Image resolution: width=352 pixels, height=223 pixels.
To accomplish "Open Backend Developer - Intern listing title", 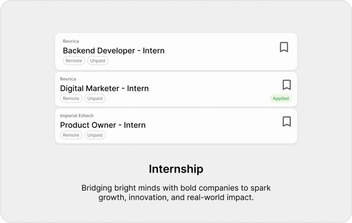I will 113,51.
